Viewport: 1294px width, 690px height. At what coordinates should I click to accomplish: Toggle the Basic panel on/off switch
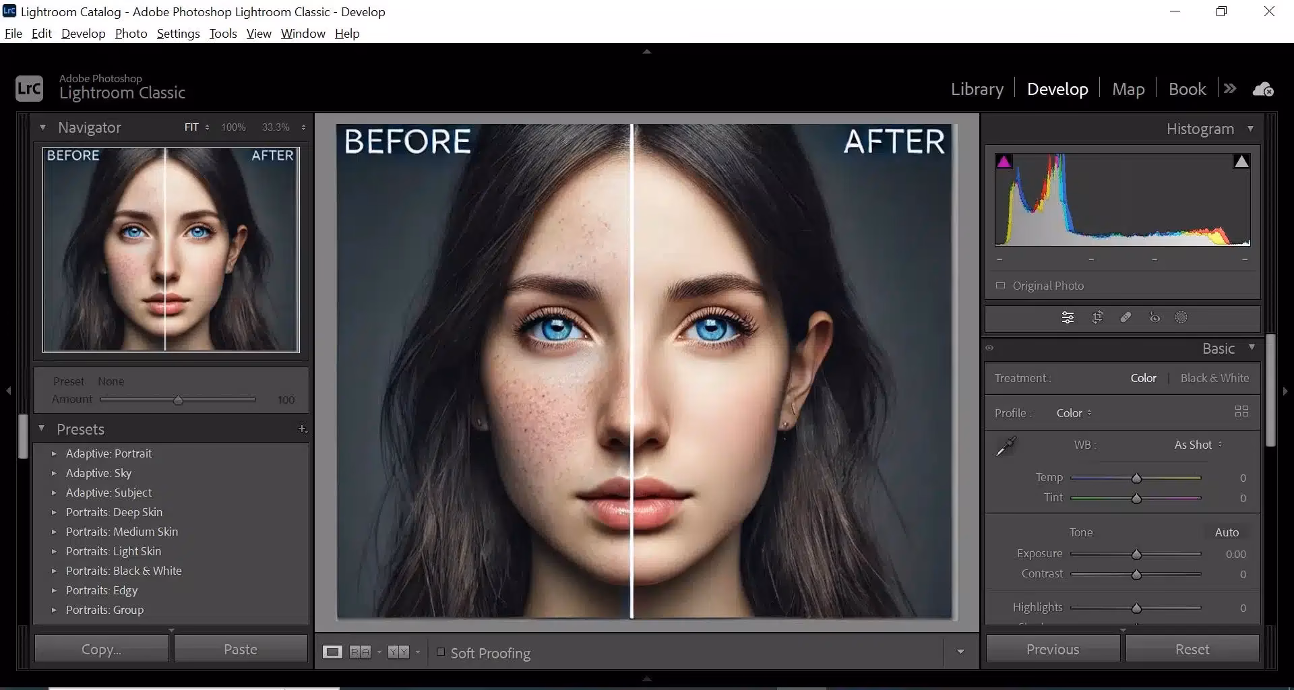[989, 348]
